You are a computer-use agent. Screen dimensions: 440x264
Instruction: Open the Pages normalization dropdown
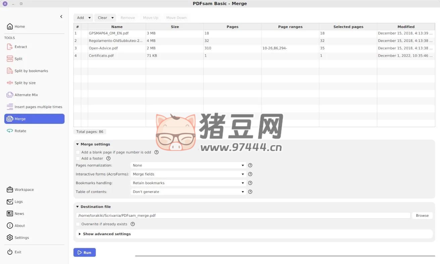click(188, 165)
